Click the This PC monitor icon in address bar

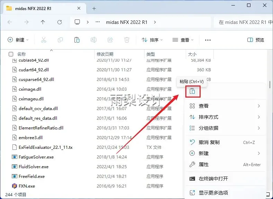[77, 22]
